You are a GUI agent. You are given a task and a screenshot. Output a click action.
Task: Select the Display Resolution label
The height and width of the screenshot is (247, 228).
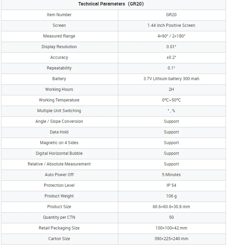tap(59, 47)
